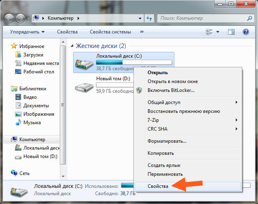This screenshot has width=258, height=204.
Task: Choose Открыть in context menu
Action: coord(188,73)
